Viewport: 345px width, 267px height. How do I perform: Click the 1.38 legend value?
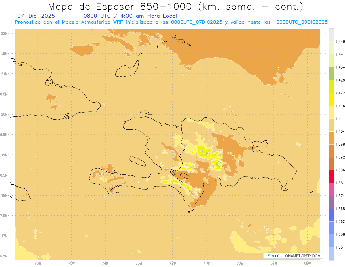(339, 183)
